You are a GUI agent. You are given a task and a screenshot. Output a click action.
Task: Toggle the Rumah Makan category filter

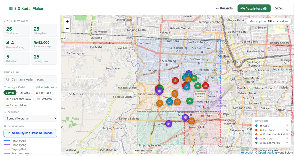[16, 105]
